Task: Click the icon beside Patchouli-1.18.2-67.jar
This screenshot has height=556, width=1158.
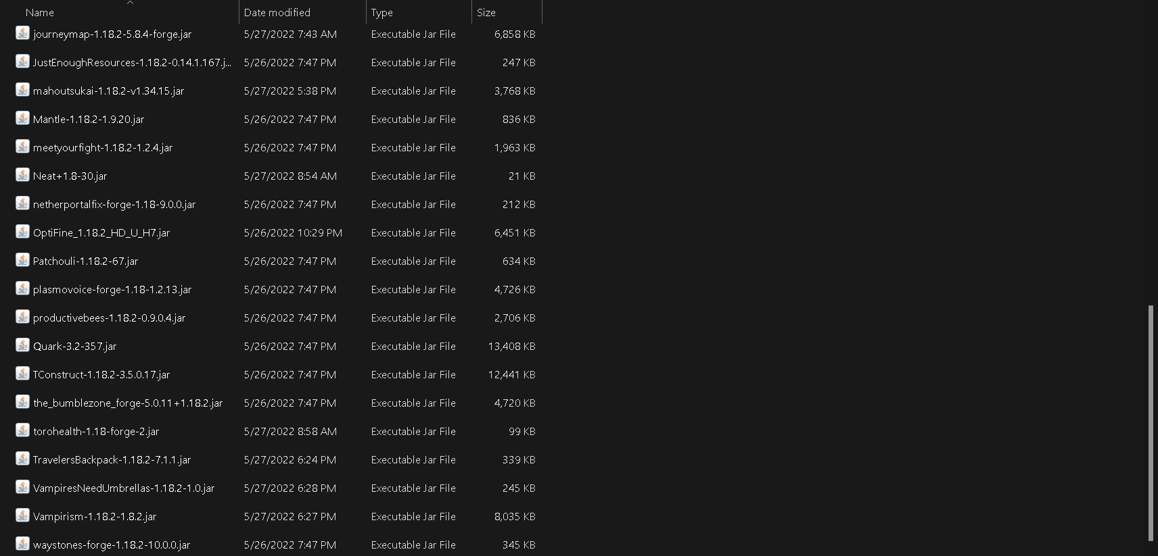Action: coord(22,260)
